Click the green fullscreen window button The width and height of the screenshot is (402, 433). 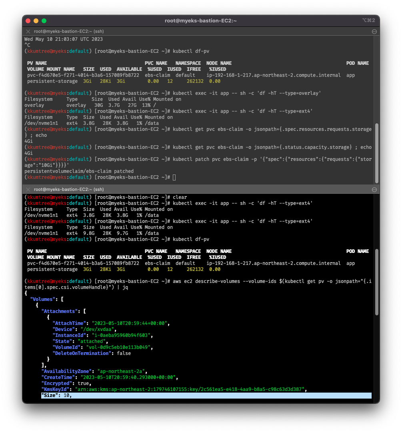tap(44, 21)
